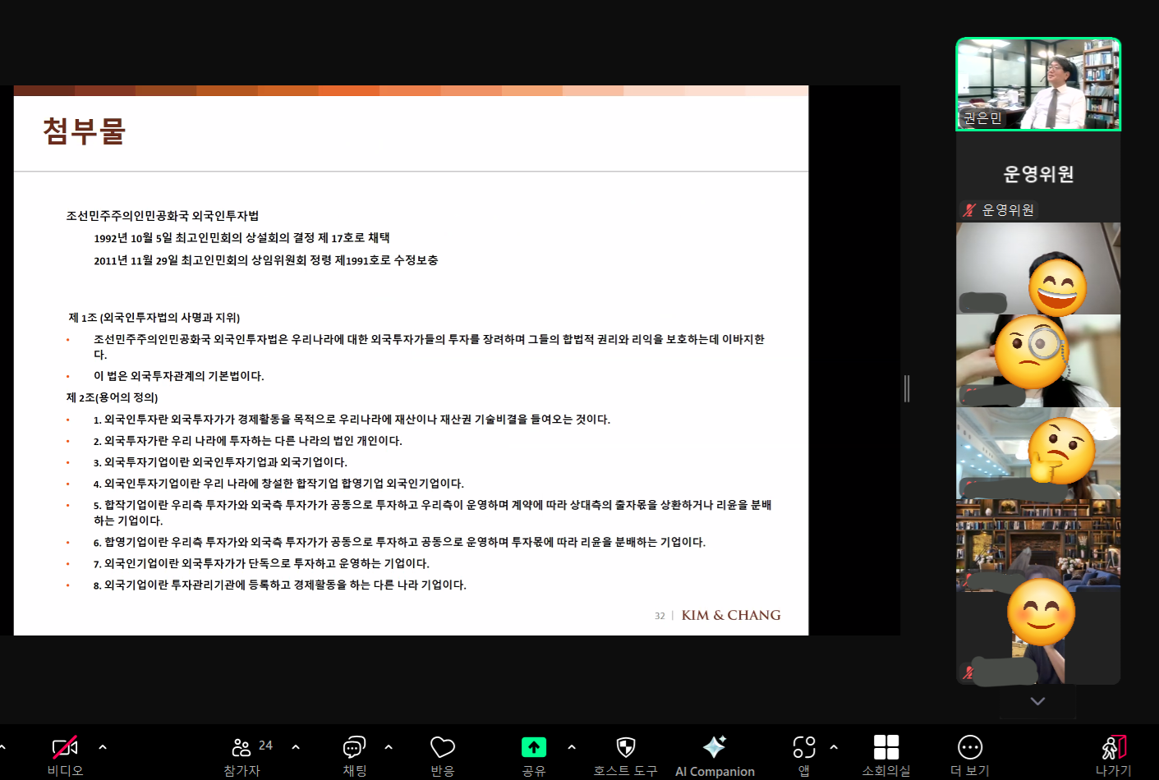Image resolution: width=1159 pixels, height=780 pixels.
Task: Open the 호스트 도구 shield icon
Action: 626,747
